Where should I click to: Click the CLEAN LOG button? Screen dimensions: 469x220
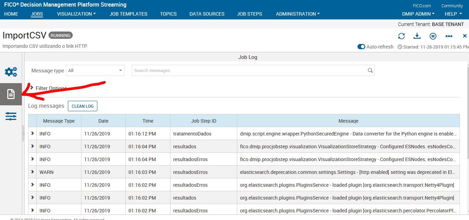82,106
